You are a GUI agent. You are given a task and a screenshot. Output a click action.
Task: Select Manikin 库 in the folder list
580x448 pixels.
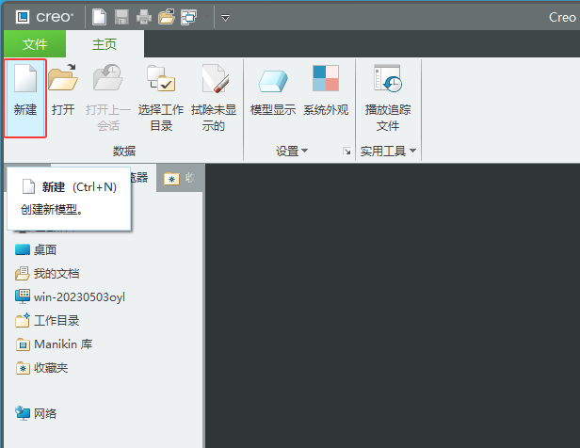[54, 344]
